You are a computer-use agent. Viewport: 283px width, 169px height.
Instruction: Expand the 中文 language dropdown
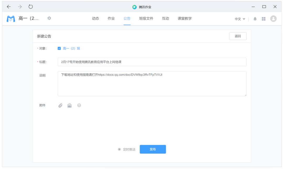coord(240,19)
